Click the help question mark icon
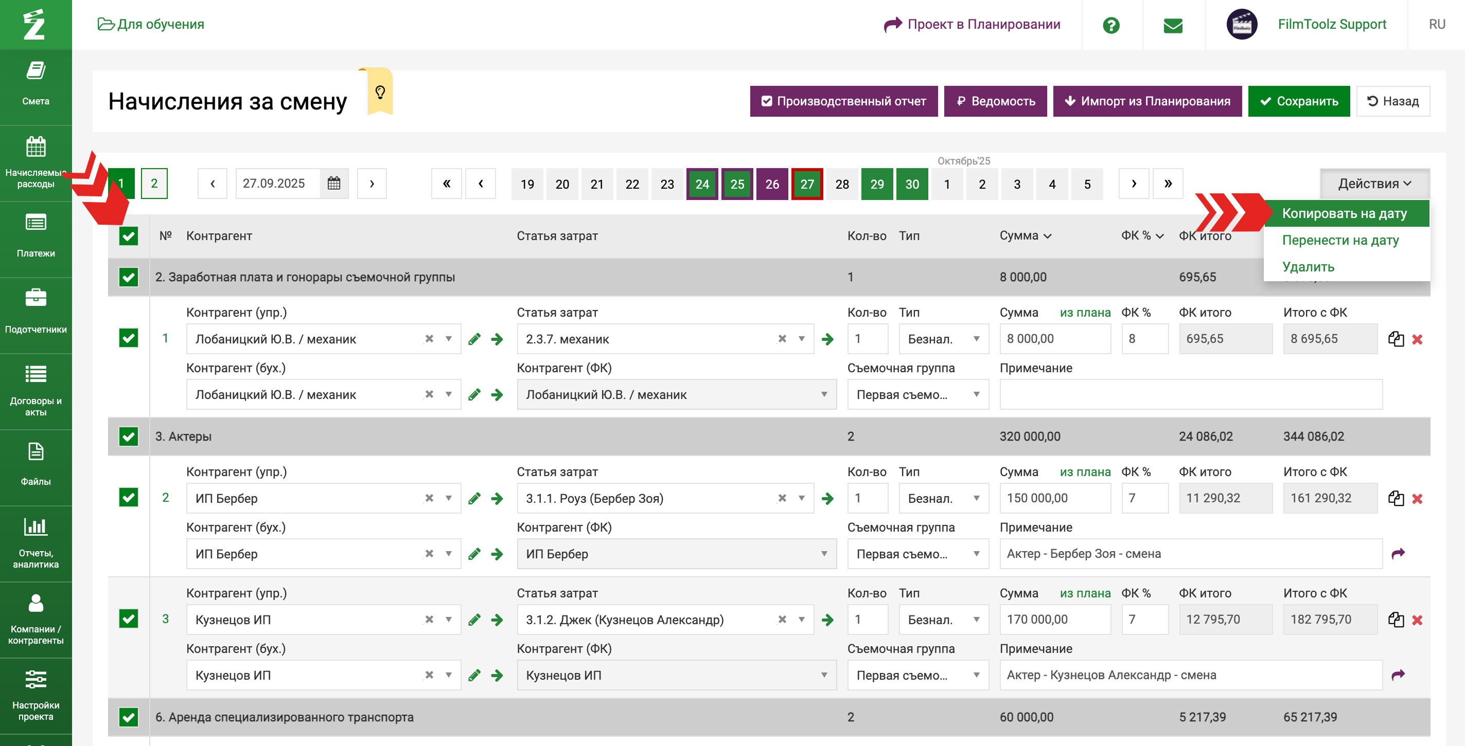Viewport: 1465px width, 746px height. click(1110, 25)
